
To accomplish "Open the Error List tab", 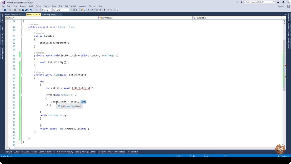I will pos(8,152).
